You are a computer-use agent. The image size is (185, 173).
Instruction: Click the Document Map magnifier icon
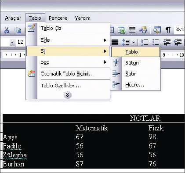[157, 30]
